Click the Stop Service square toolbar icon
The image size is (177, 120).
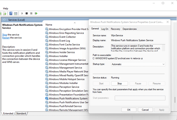[x=27, y=13]
